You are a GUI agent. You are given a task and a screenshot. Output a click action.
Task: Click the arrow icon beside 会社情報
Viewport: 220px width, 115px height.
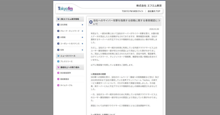point(58,25)
